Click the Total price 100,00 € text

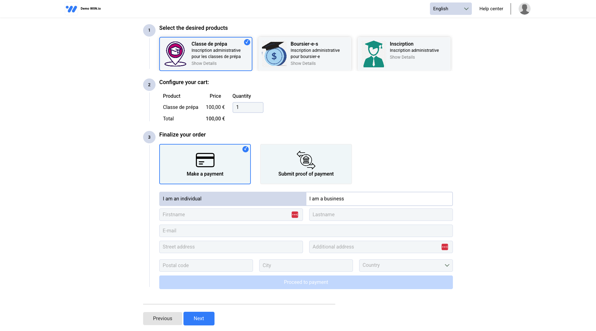[x=215, y=119]
